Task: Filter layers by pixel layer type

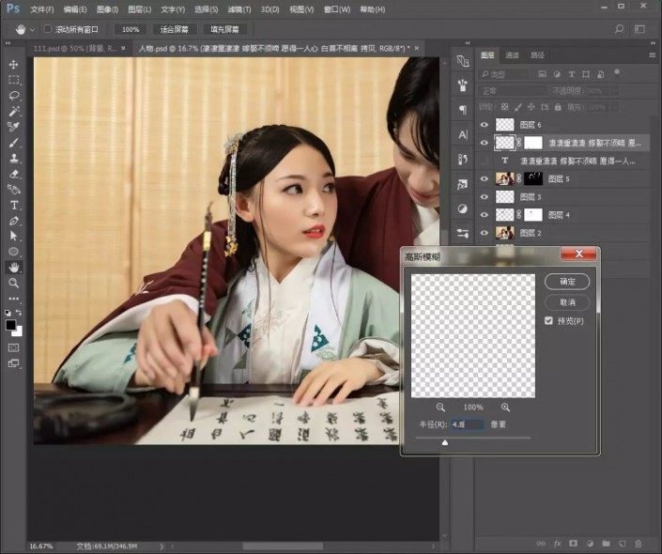Action: (543, 74)
